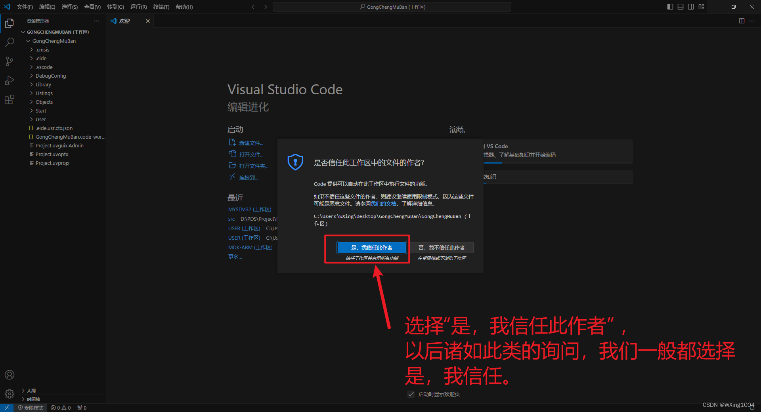Open the Extensions view
The image size is (761, 412).
(x=10, y=99)
